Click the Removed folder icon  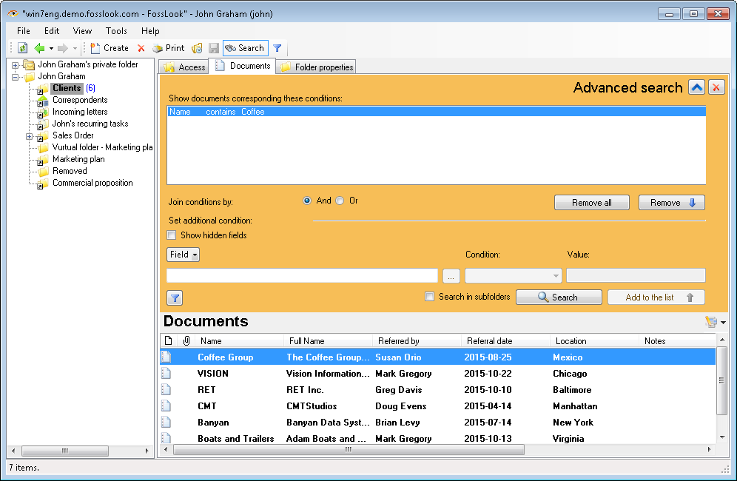43,171
